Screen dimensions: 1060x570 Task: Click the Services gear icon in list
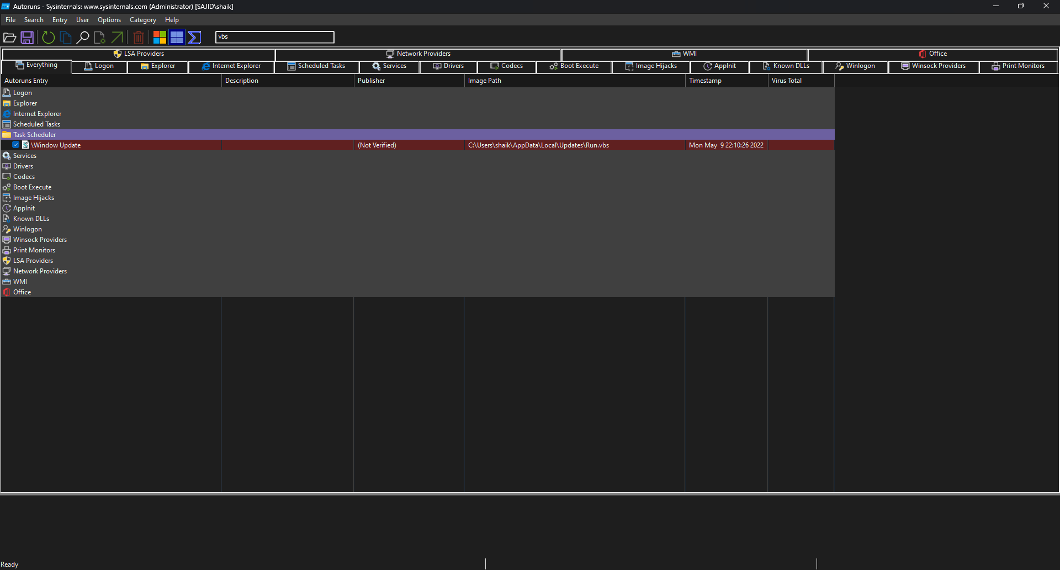(x=7, y=156)
